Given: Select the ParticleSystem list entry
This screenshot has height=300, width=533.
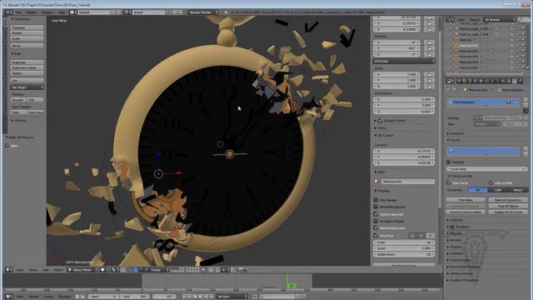Looking at the screenshot, I should tap(483, 102).
